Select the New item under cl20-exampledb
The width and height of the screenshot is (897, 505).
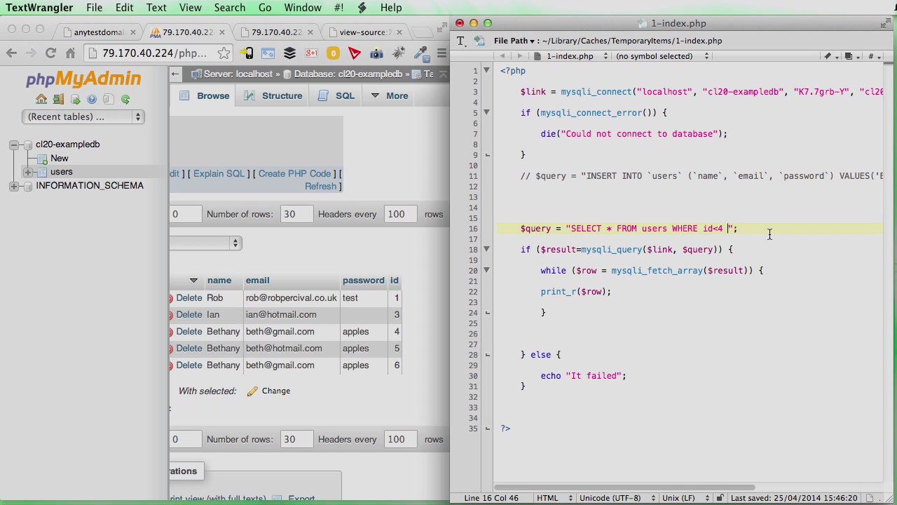click(x=59, y=159)
